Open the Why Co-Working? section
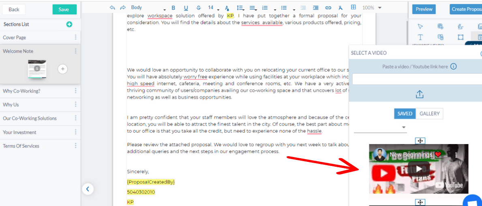This screenshot has height=206, width=482. click(40, 91)
